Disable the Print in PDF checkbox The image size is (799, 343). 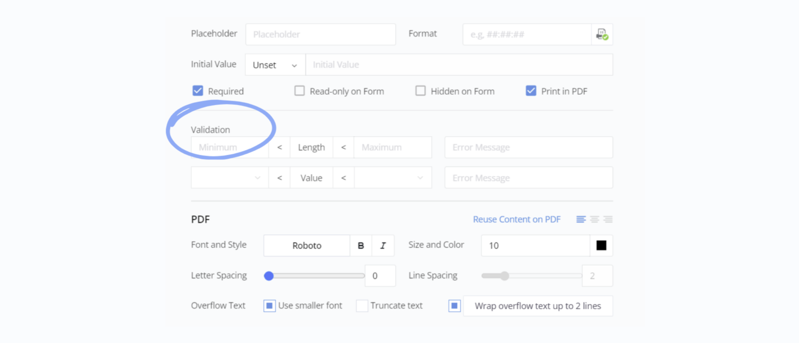coord(531,91)
